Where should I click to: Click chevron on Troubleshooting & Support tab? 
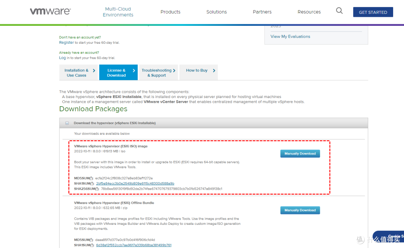[x=174, y=71]
